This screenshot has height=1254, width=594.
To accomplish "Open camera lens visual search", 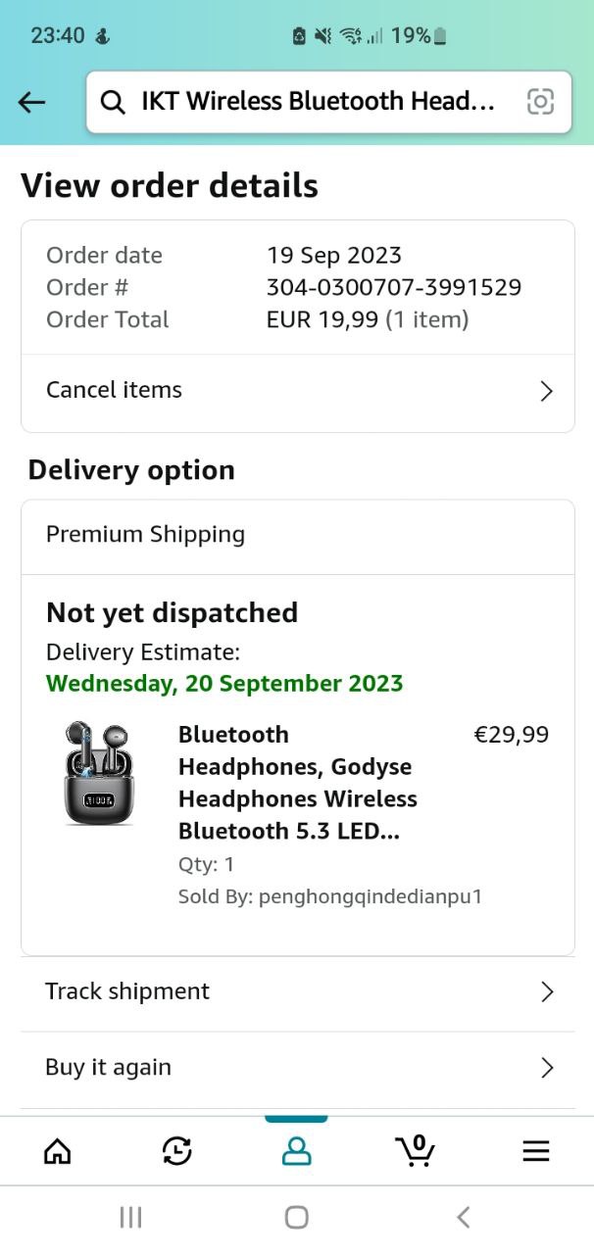I will point(540,101).
